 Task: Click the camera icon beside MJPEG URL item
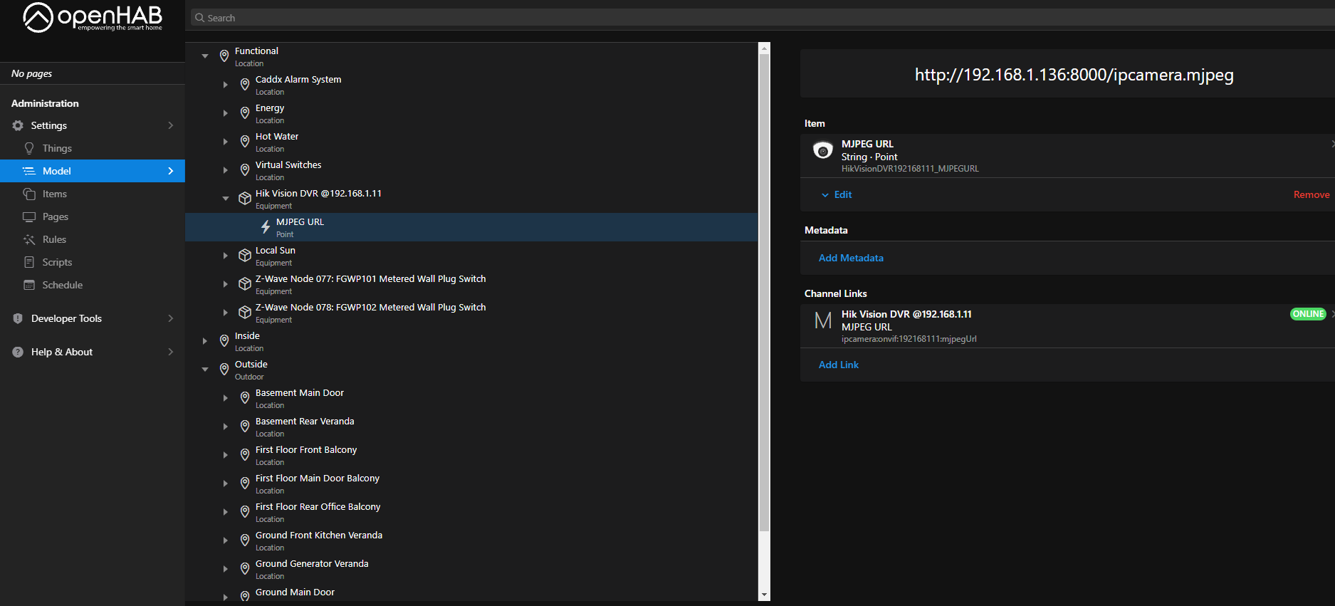pos(823,150)
